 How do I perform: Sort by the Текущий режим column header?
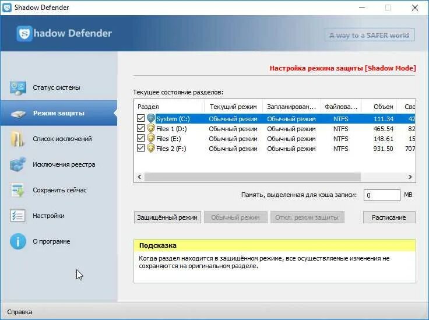[x=233, y=107]
